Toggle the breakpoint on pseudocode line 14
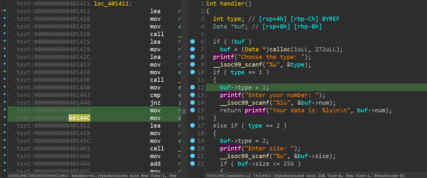The image size is (427, 178). point(193,103)
